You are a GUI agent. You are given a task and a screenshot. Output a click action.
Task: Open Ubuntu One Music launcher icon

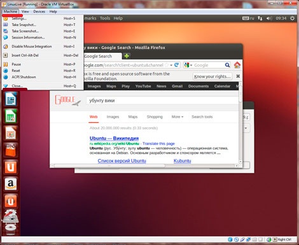tap(11, 201)
